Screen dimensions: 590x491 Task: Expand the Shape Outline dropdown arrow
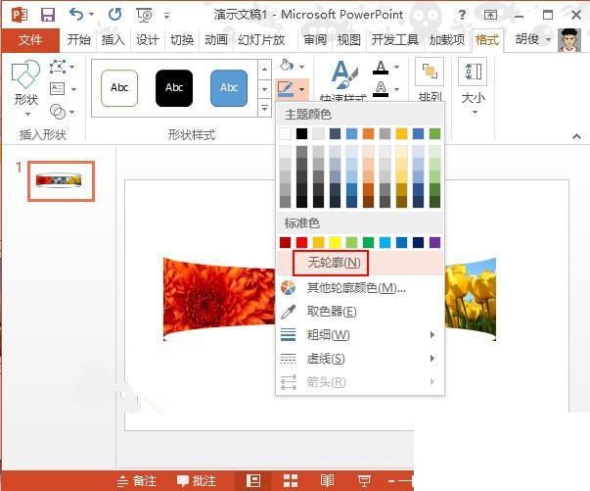tap(301, 90)
